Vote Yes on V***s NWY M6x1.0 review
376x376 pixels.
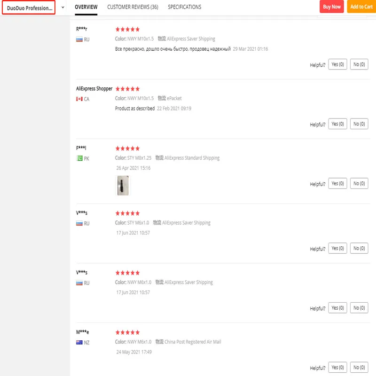(x=337, y=308)
